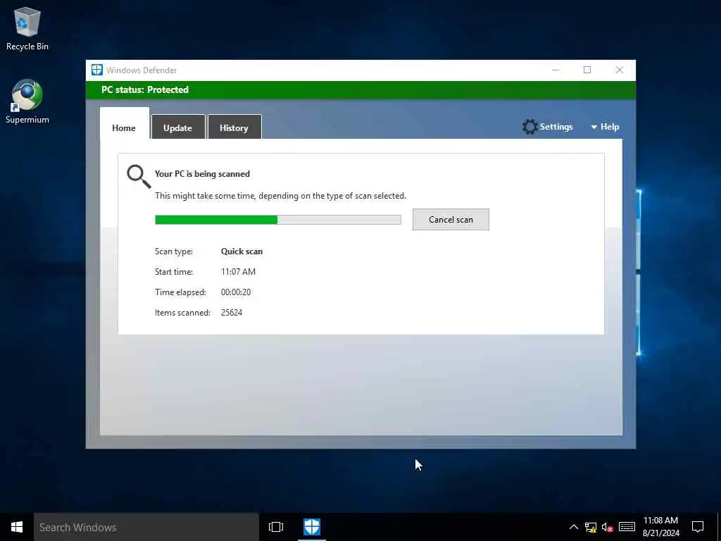
Task: Click the green scan progress bar
Action: pyautogui.click(x=277, y=220)
